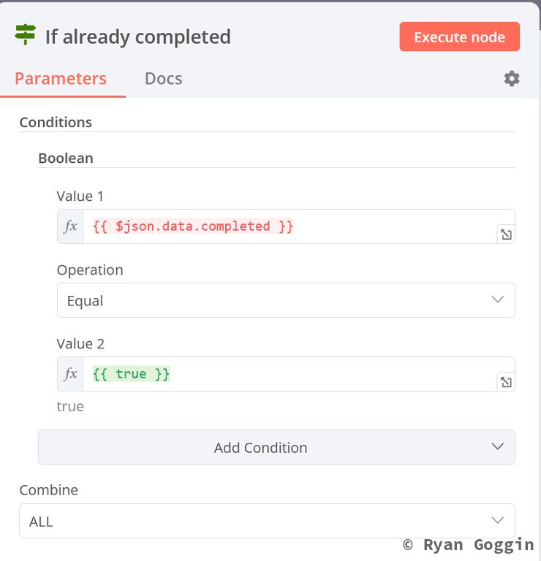Screen dimensions: 541x561
Task: Click the fx icon beside Value 2
Action: tap(70, 374)
